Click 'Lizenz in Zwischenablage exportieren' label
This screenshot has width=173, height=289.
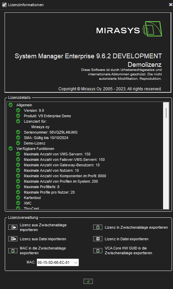pyautogui.click(x=136, y=227)
